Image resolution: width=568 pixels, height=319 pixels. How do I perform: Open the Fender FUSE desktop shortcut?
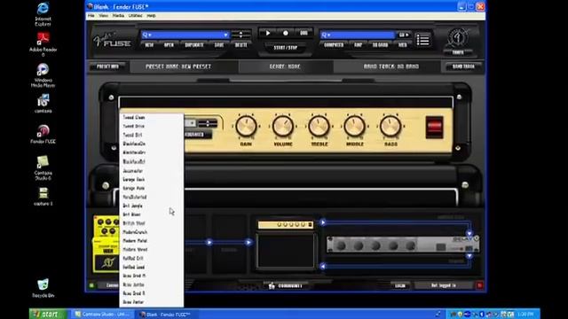pos(43,134)
